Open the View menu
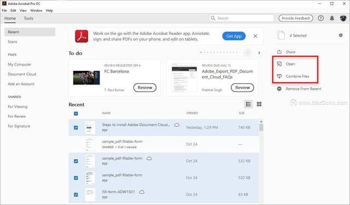Viewport: 350px width, 205px height. click(23, 10)
